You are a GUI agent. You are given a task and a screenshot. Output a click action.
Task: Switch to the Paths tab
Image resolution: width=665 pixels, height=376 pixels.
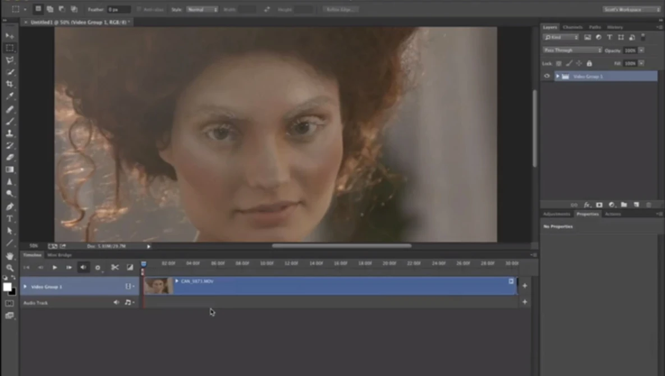point(595,27)
